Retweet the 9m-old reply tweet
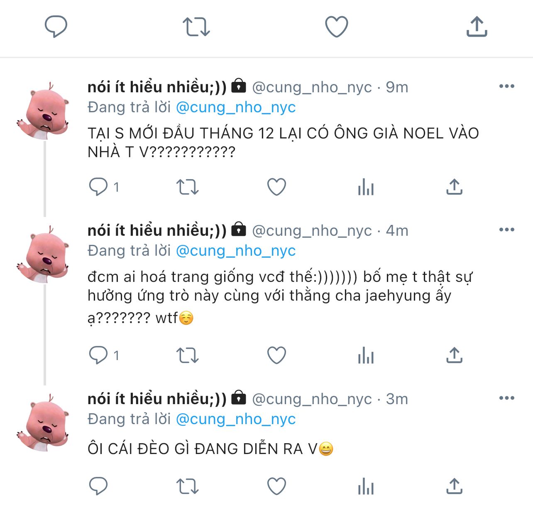This screenshot has height=506, width=533. click(x=188, y=187)
